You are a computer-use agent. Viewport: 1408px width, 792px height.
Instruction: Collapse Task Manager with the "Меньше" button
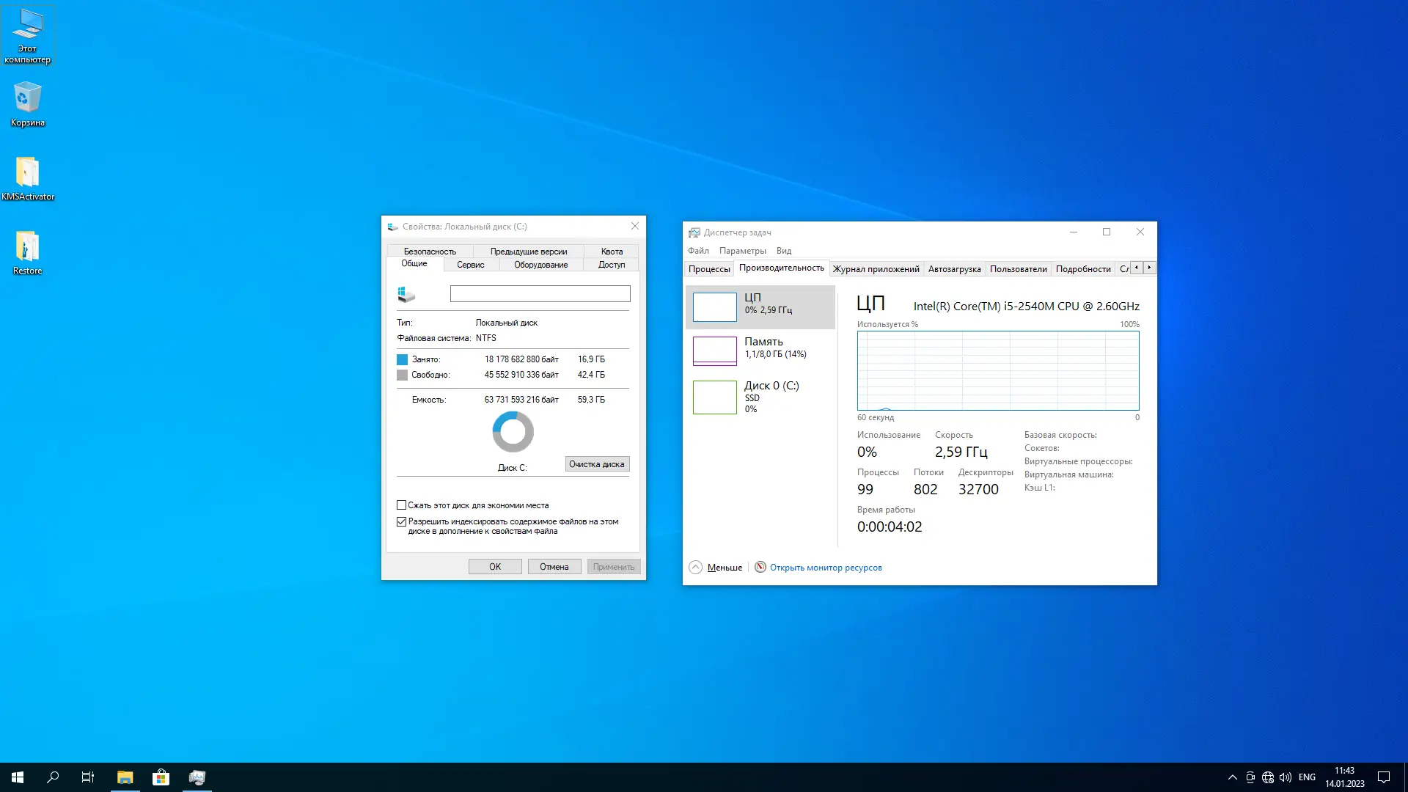(x=716, y=568)
